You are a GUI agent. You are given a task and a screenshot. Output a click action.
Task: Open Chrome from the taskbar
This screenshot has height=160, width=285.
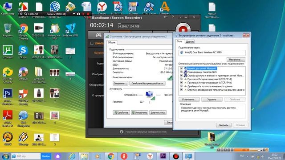(111, 156)
